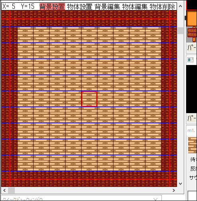197x201 pixels.
Task: Click the text box at bottom right
Action: click(x=192, y=196)
